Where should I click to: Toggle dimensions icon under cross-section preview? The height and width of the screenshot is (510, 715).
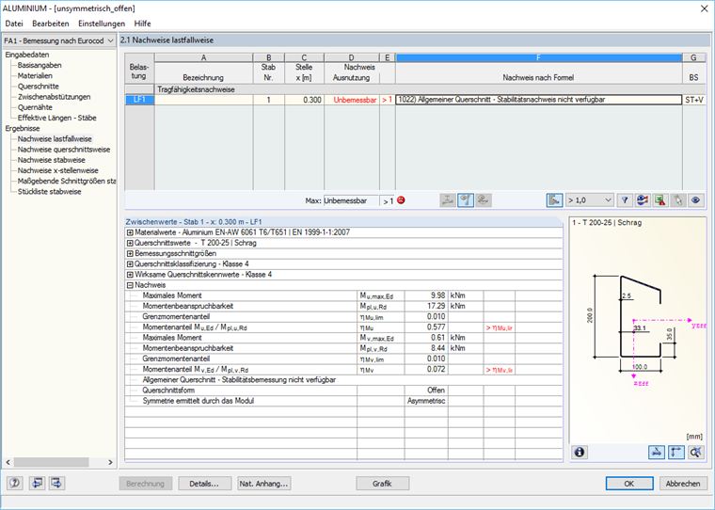(675, 452)
